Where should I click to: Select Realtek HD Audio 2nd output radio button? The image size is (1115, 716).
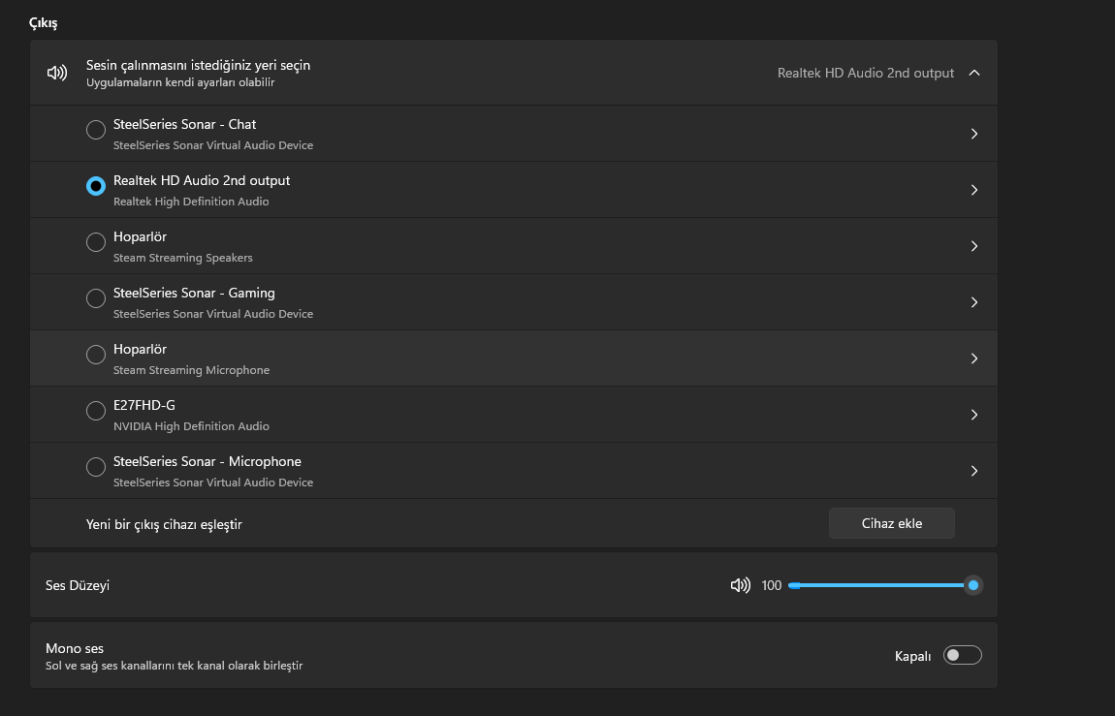(x=96, y=185)
